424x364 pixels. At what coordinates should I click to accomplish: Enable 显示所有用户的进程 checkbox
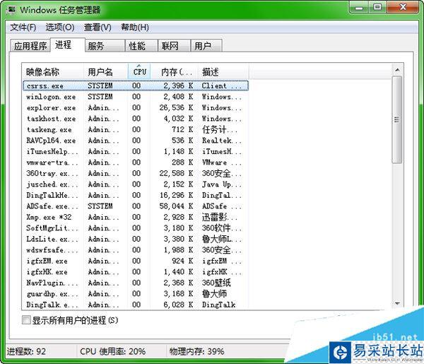(26, 320)
